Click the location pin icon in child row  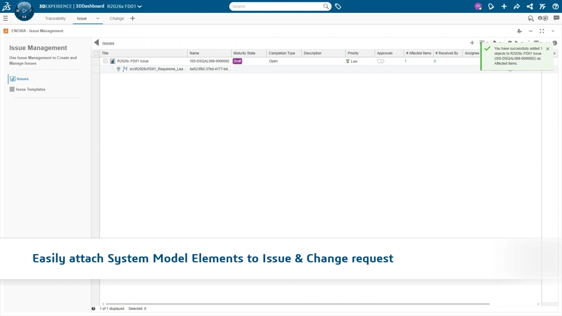click(118, 69)
